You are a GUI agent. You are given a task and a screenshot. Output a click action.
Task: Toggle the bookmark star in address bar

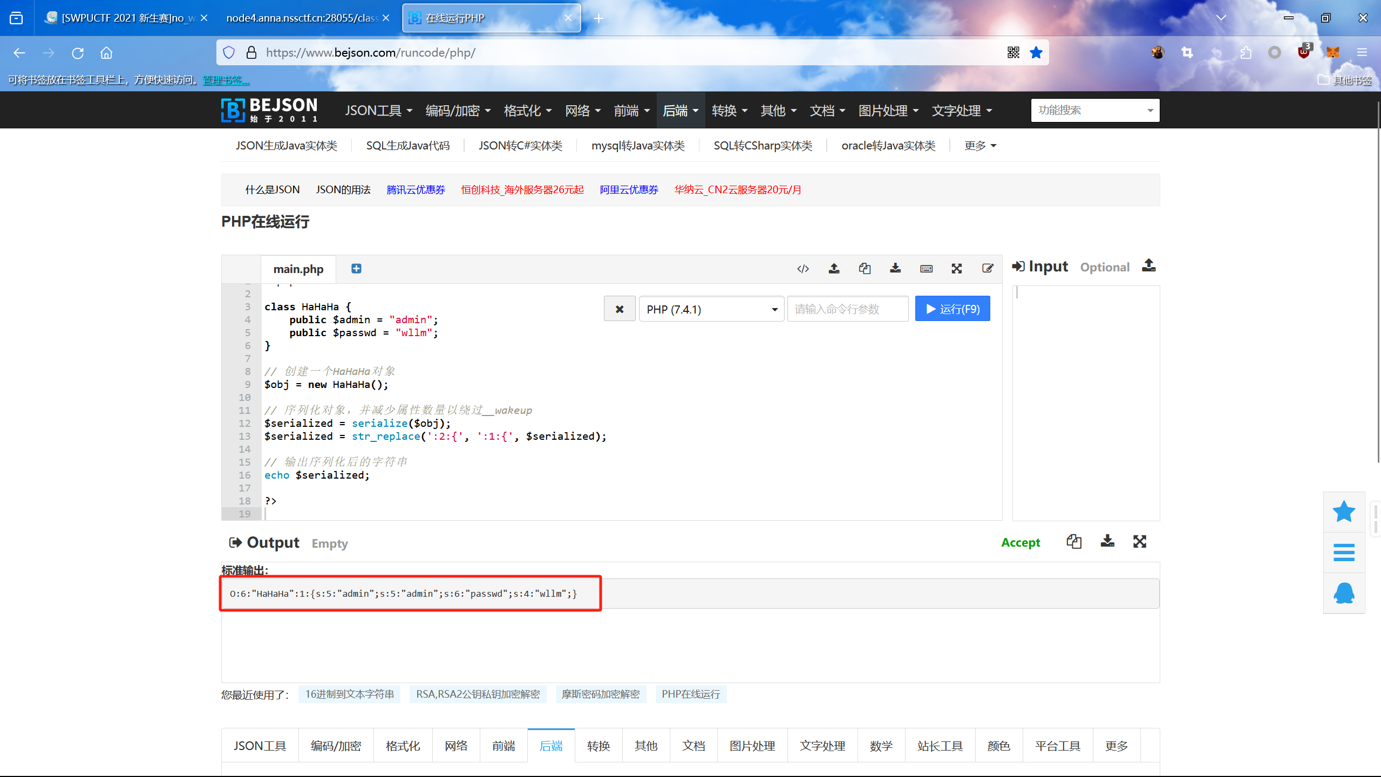[x=1036, y=53]
